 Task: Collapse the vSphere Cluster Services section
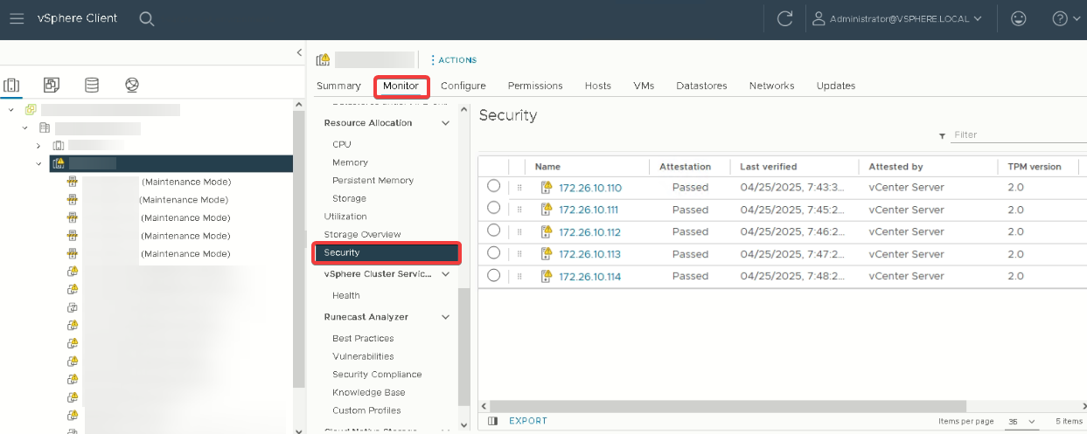tap(446, 274)
